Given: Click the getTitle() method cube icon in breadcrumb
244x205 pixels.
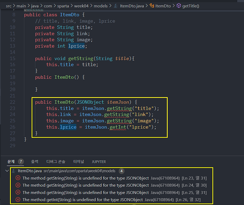Looking at the screenshot, I should tap(179, 5).
